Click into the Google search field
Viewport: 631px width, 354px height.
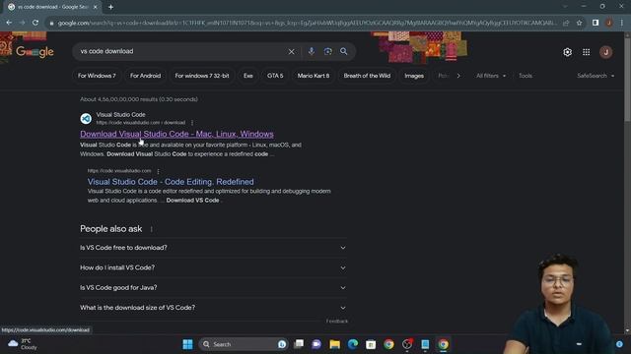pos(181,51)
